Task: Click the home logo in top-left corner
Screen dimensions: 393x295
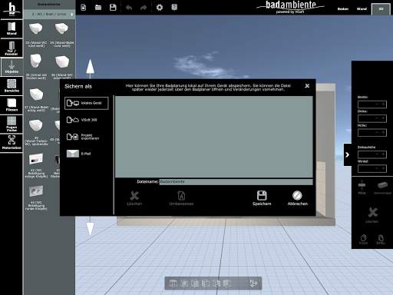Action: 12,8
